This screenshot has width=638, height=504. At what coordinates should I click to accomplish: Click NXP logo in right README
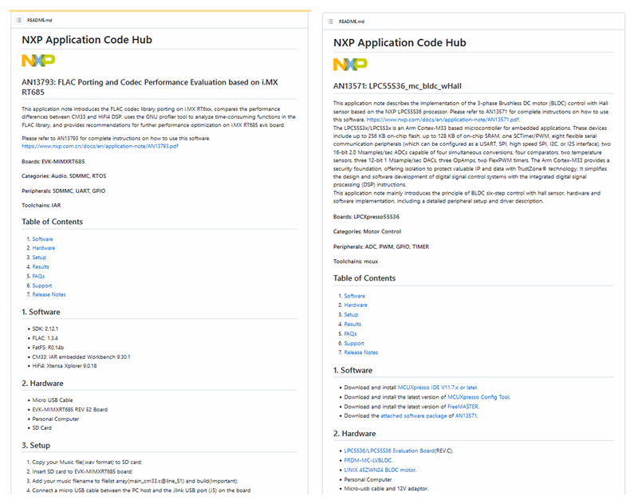350,64
